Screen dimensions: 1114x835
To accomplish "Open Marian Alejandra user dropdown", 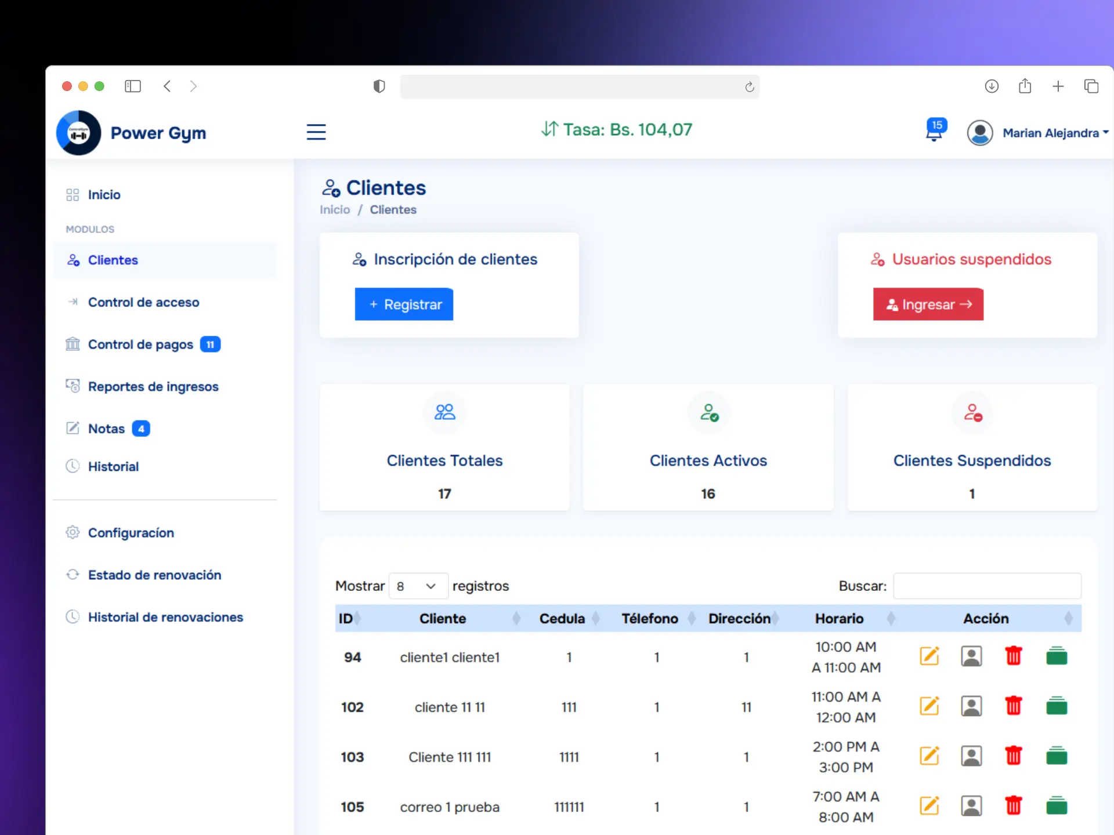I will click(x=1055, y=133).
